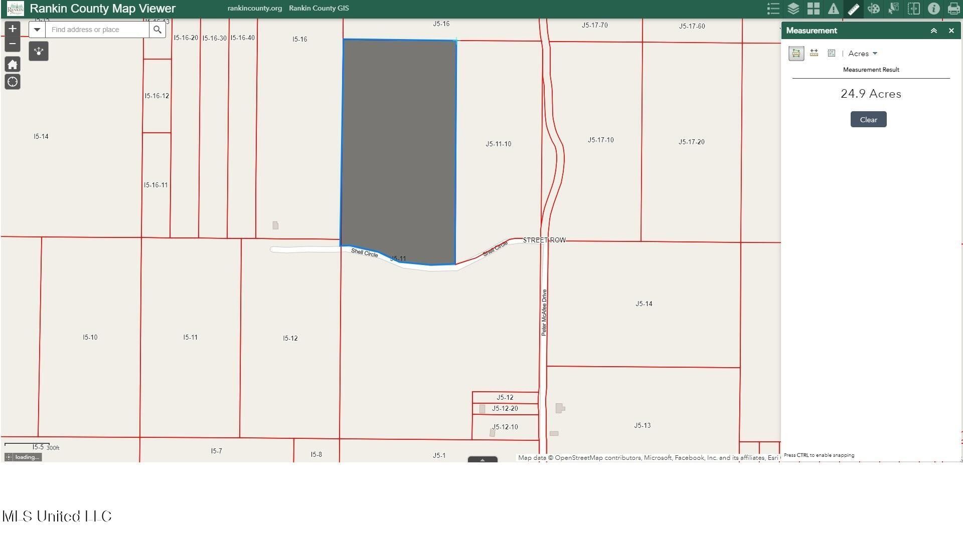
Task: Click the Find address or place field
Action: pyautogui.click(x=95, y=30)
